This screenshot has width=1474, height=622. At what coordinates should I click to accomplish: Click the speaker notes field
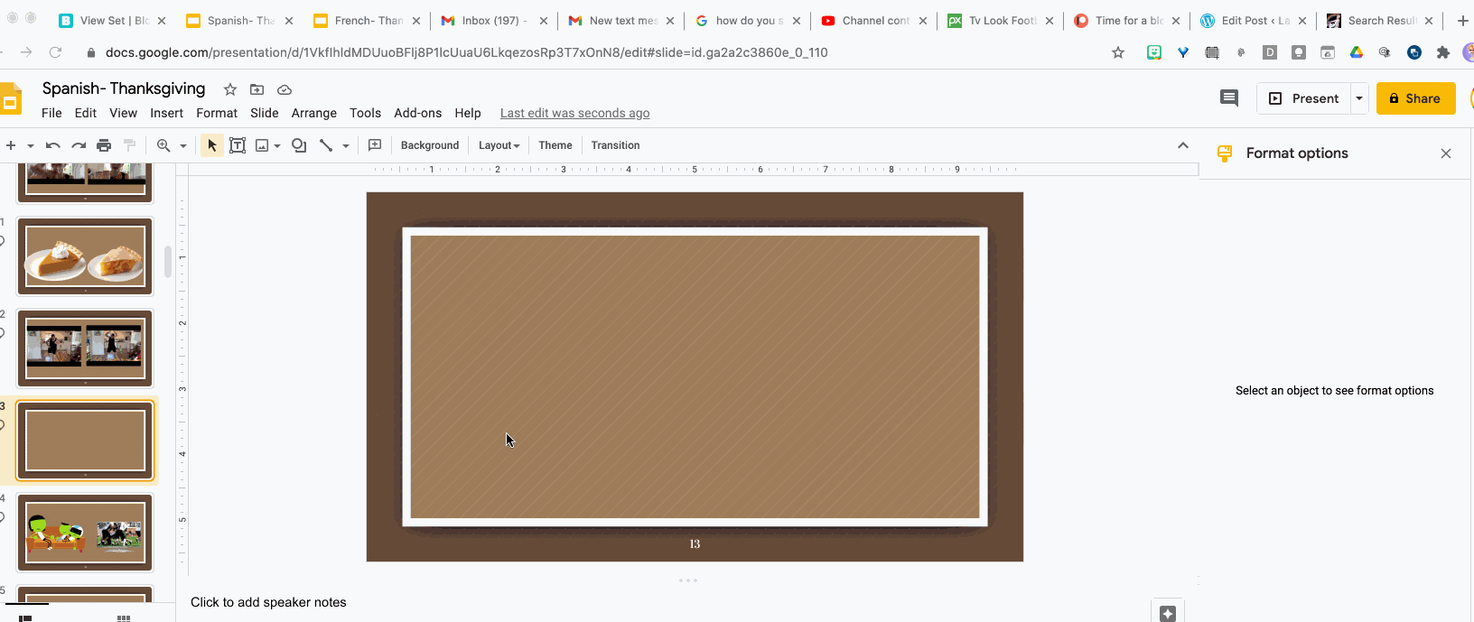[x=268, y=602]
